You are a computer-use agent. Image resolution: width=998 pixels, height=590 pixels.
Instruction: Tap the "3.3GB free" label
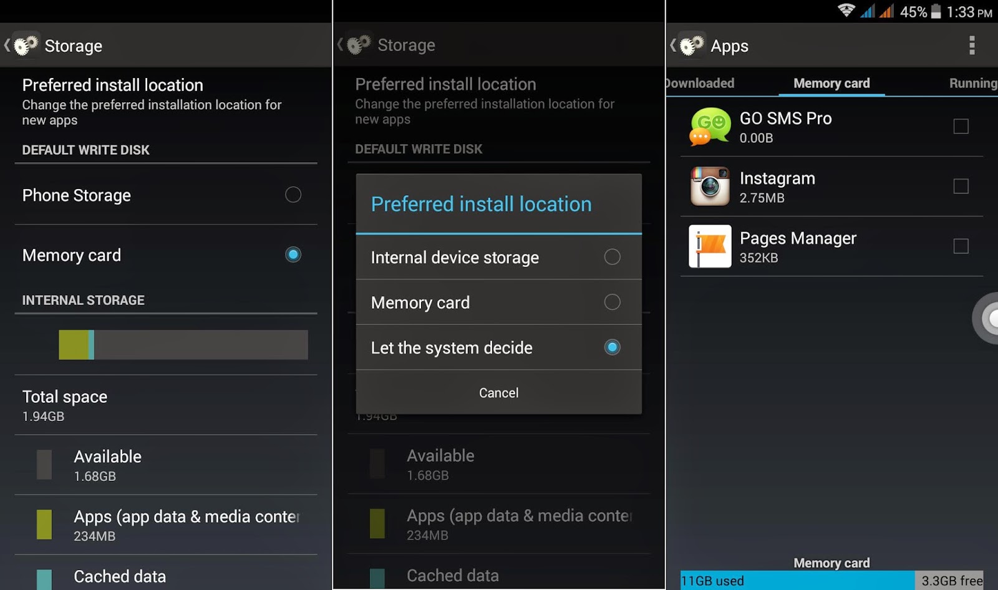(952, 581)
